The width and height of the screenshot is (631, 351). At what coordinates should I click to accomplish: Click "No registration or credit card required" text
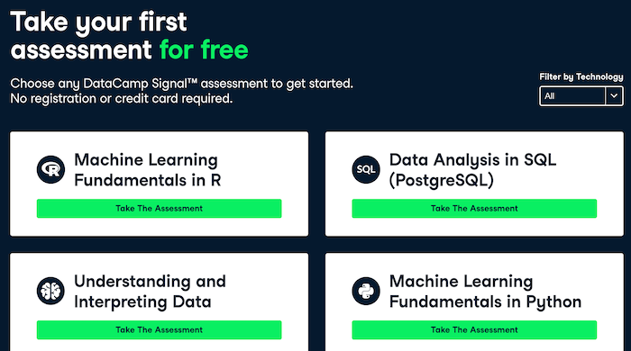(122, 98)
